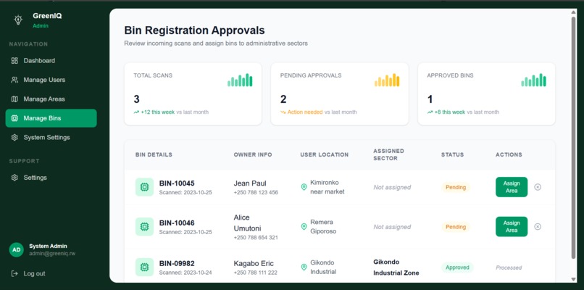Click the Remera Giporoso location pin icon
Image resolution: width=584 pixels, height=290 pixels.
tap(304, 227)
